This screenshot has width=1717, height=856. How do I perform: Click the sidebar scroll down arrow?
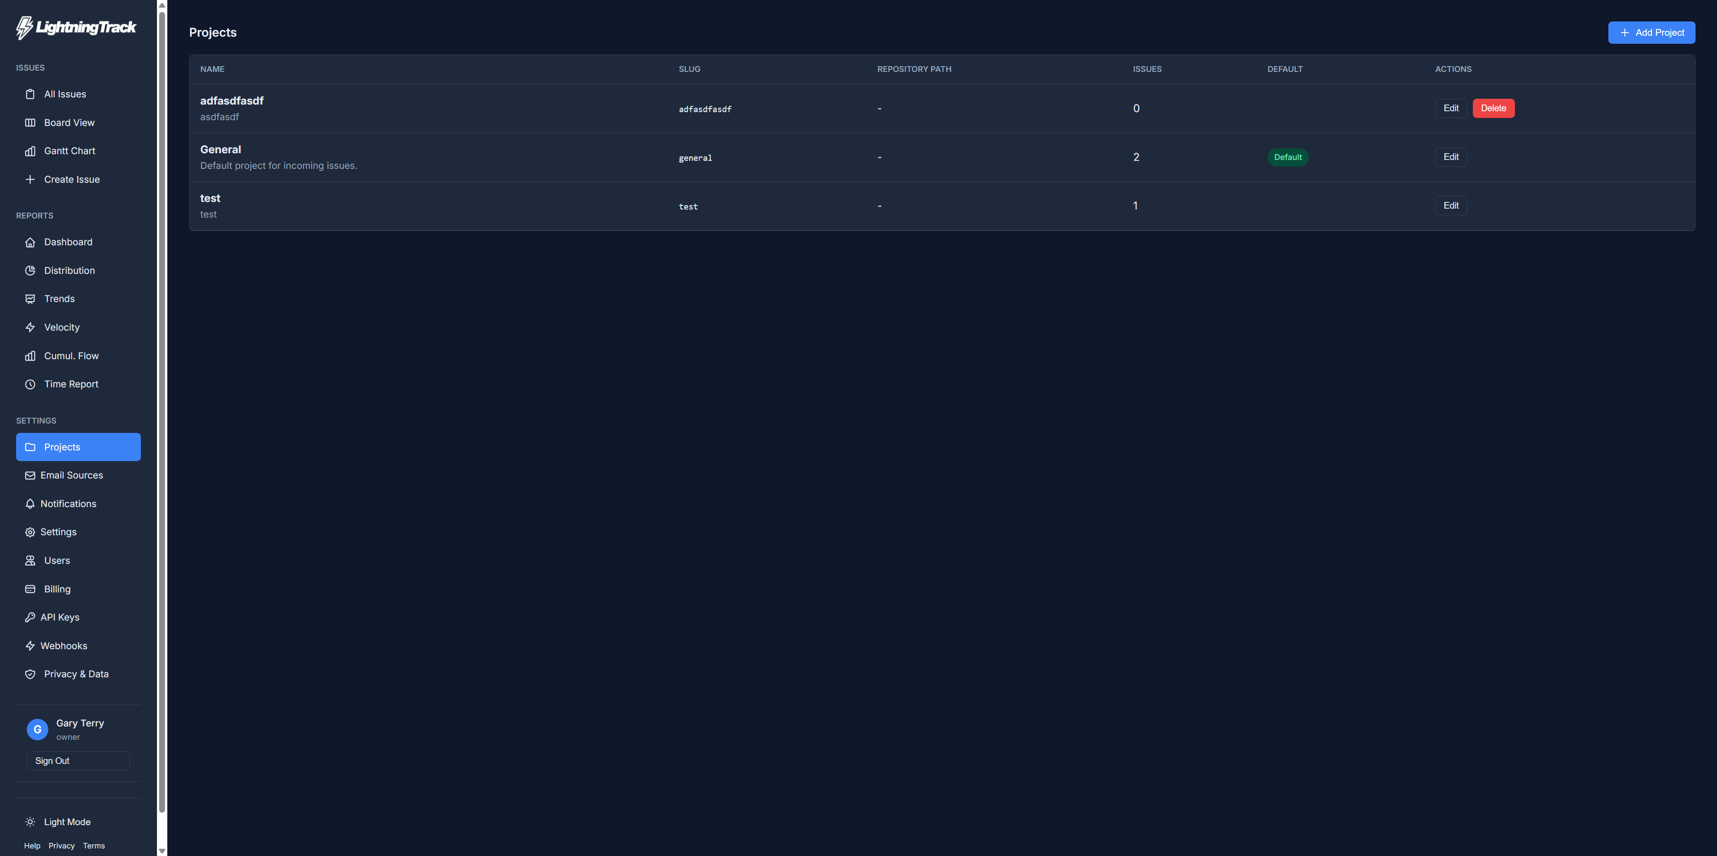point(162,851)
